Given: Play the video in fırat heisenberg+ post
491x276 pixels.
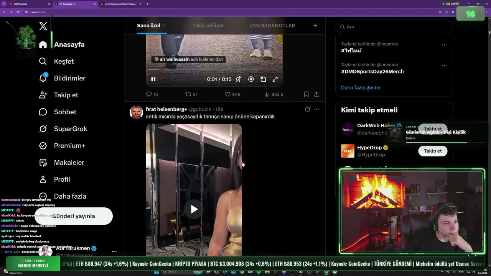Looking at the screenshot, I should click(x=194, y=209).
